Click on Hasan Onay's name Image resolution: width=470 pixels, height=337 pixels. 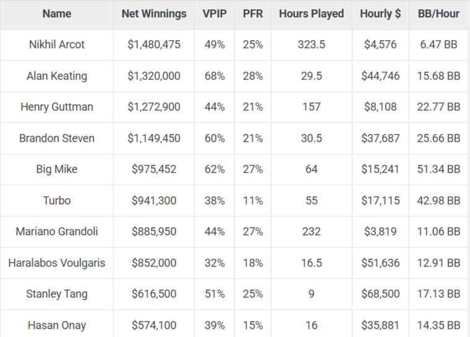pos(57,325)
